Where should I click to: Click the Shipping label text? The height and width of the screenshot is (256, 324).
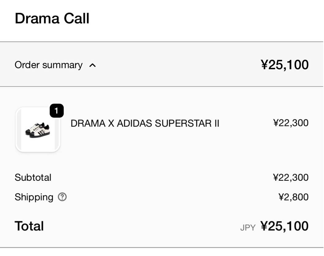(x=34, y=197)
